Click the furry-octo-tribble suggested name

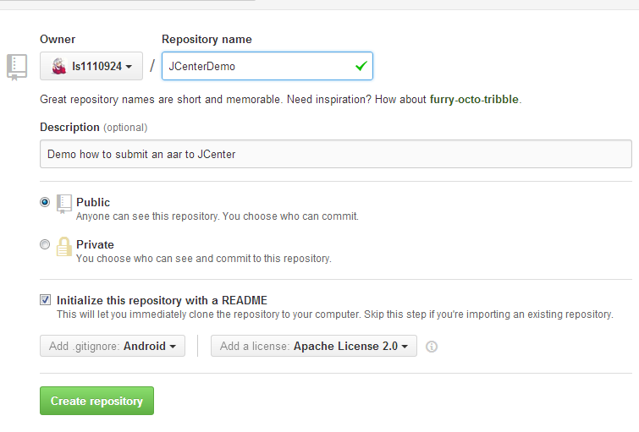click(474, 100)
